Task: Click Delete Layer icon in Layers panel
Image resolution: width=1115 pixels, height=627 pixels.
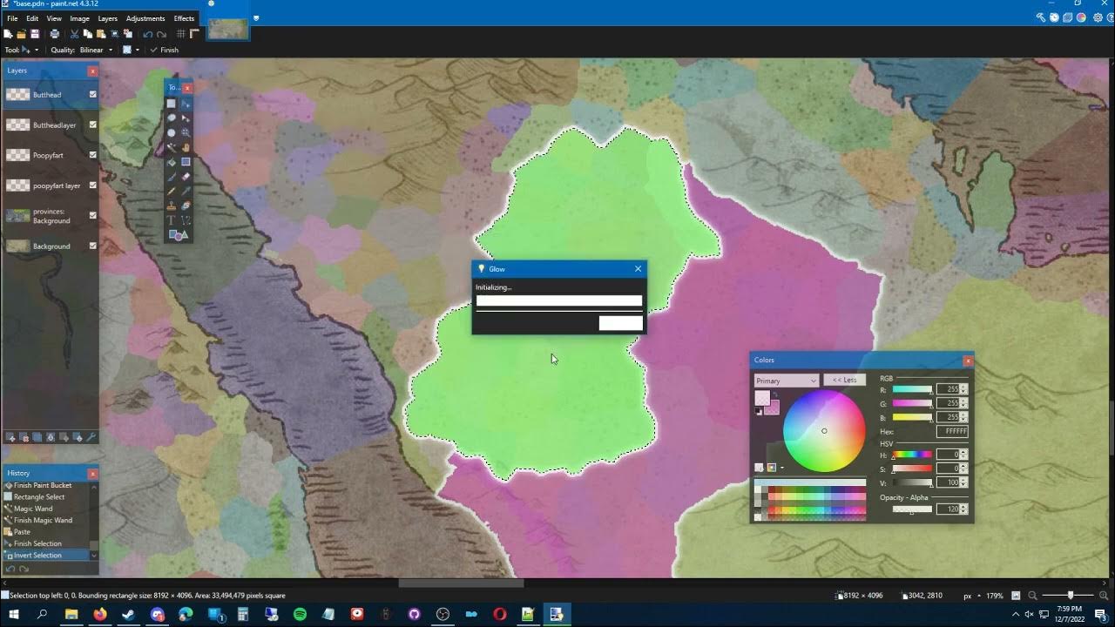Action: 24,436
